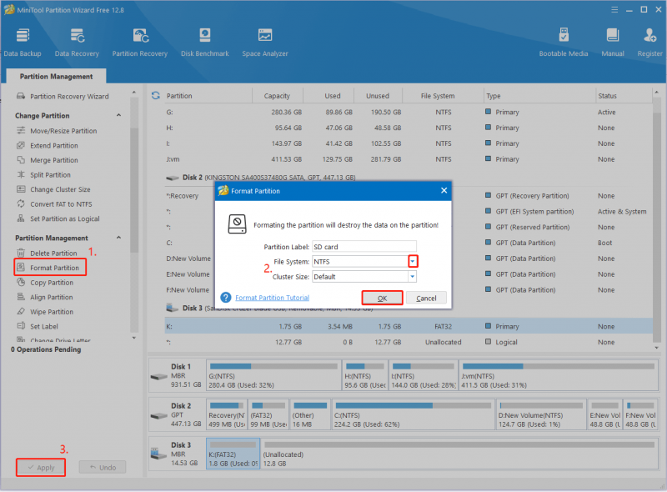Switch to Partition Management tab
The width and height of the screenshot is (667, 492).
[x=56, y=76]
